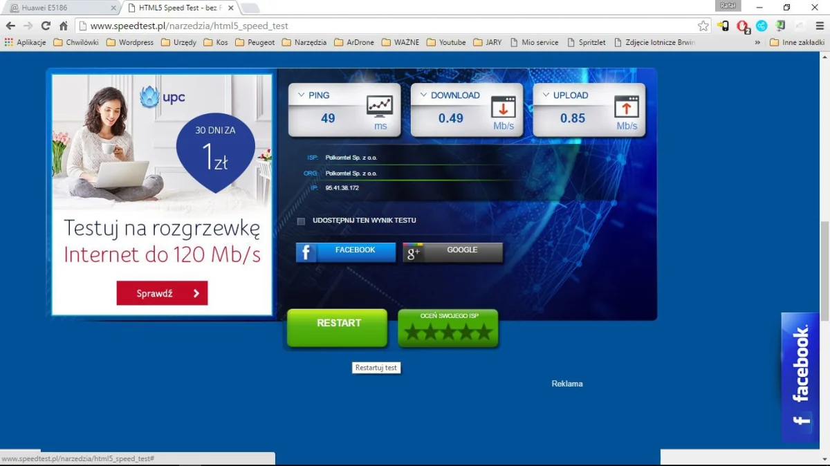Open the WAŻNE bookmark folder

click(x=400, y=42)
